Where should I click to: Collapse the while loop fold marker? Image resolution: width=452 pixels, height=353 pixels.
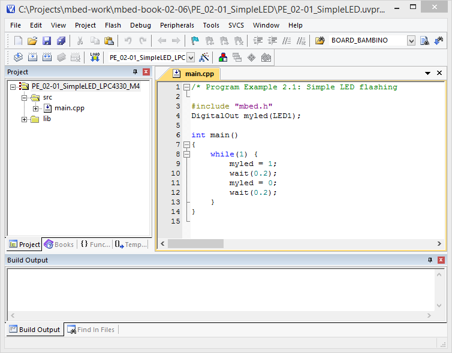click(x=186, y=154)
